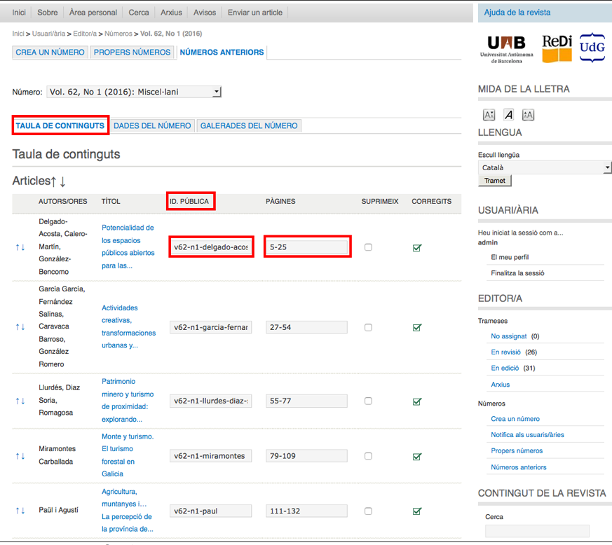Click the decrease font size icon
Viewport: 612px width, 545px height.
coord(489,115)
